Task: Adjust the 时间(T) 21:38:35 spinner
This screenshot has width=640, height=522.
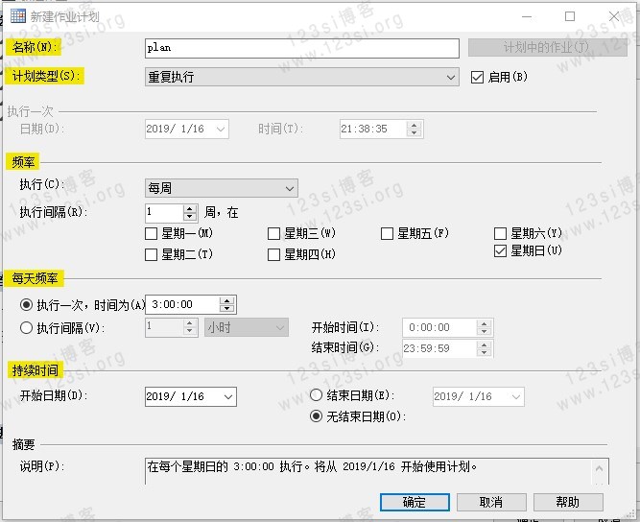Action: pyautogui.click(x=414, y=129)
